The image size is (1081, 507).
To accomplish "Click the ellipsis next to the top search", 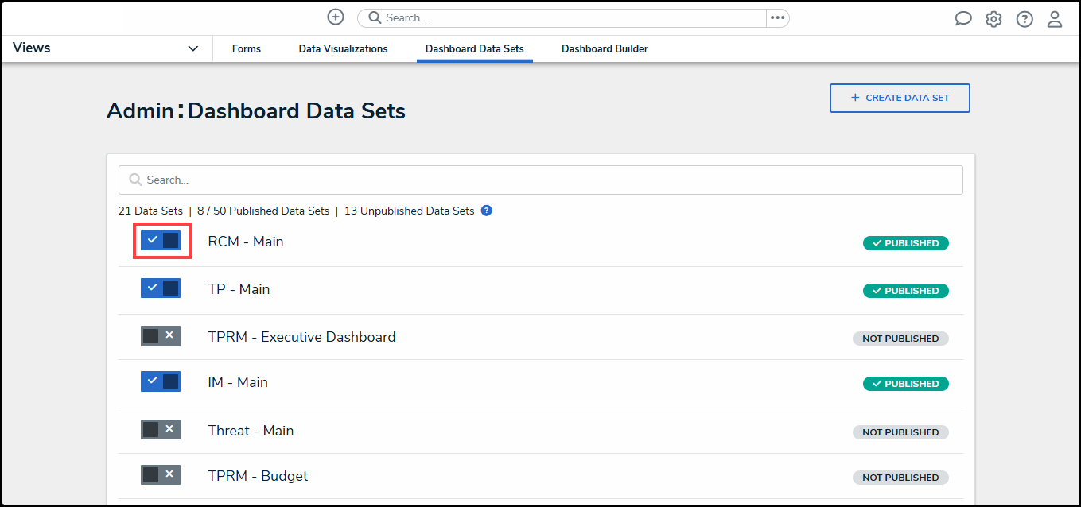I will 777,18.
